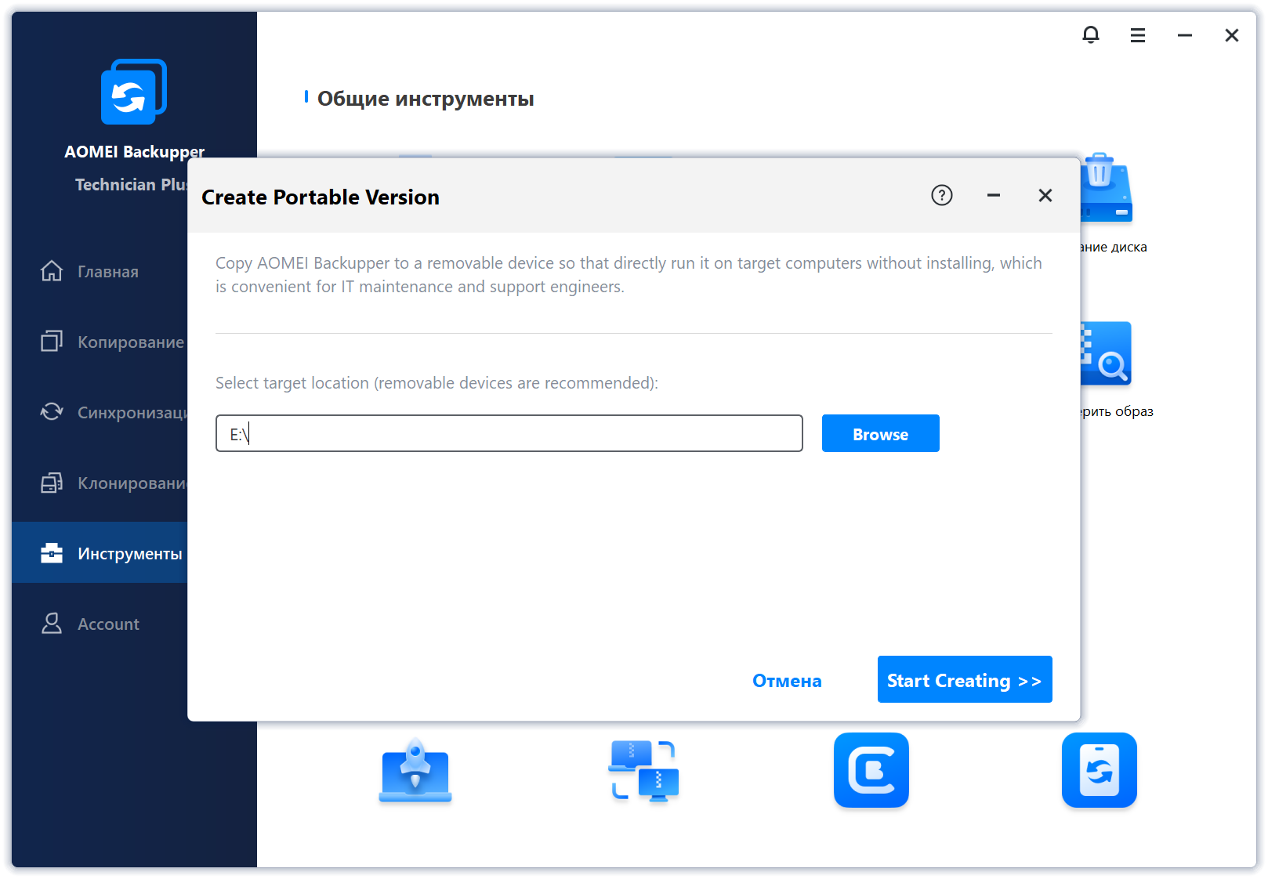1268x879 pixels.
Task: Open Синхронизация section in sidebar
Action: tap(100, 412)
